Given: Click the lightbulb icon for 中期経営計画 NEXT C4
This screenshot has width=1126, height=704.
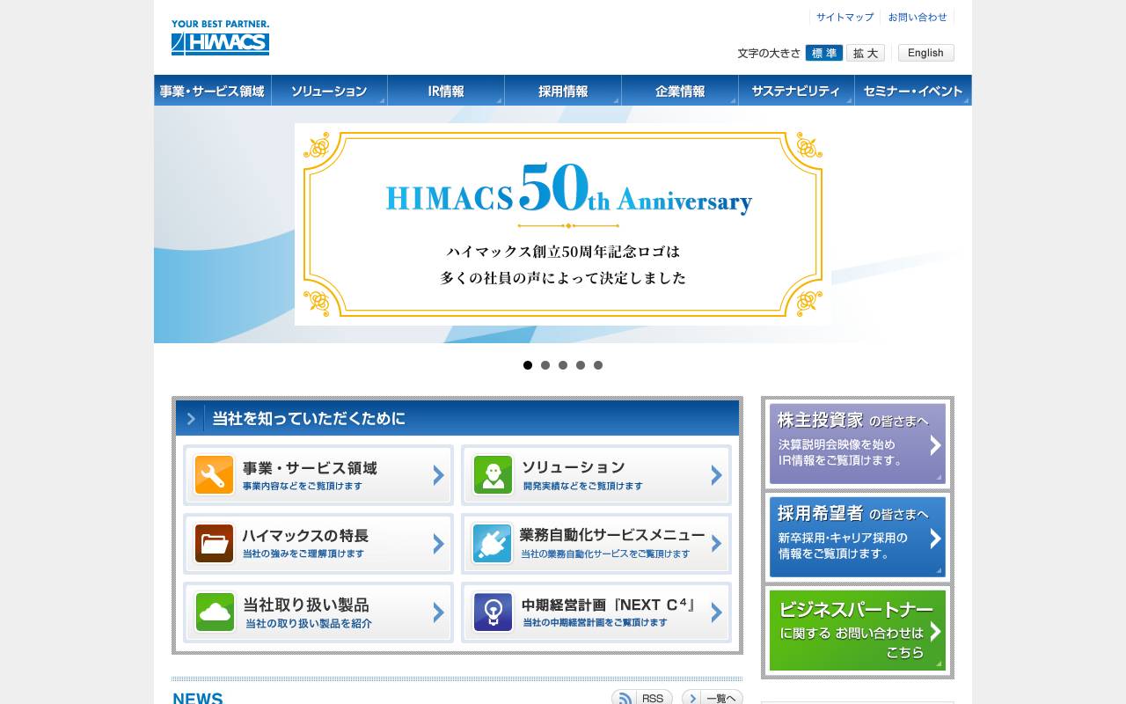Looking at the screenshot, I should [x=493, y=612].
